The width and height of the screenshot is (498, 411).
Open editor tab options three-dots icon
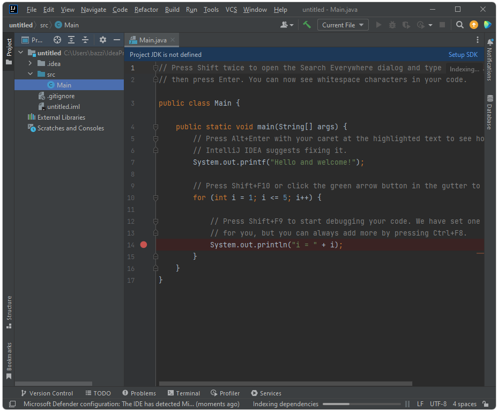[477, 40]
